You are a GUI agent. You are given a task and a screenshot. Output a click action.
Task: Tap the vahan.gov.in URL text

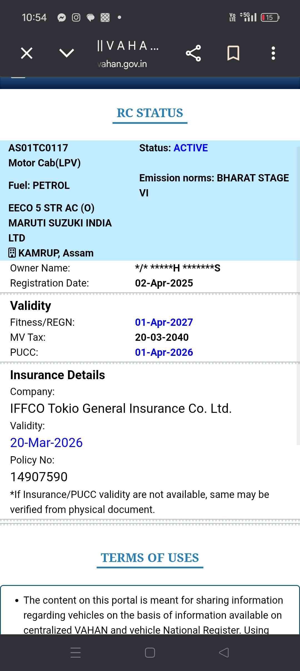[x=122, y=64]
